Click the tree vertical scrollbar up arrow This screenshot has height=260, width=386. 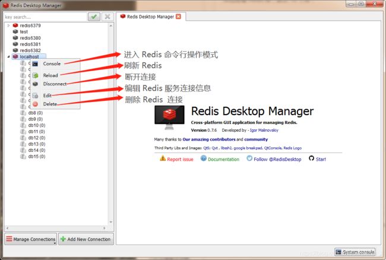click(x=111, y=26)
